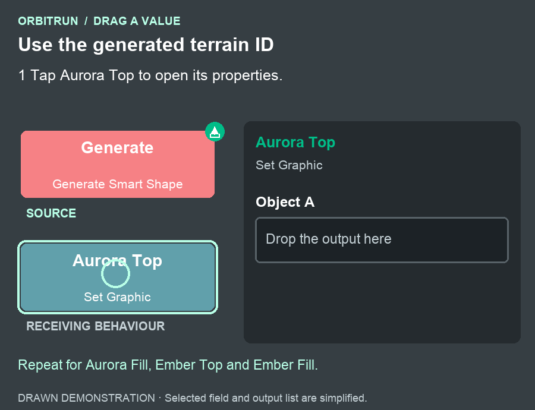Click the SOURCE caption under Generate
Screen dimensions: 535x410
point(51,213)
